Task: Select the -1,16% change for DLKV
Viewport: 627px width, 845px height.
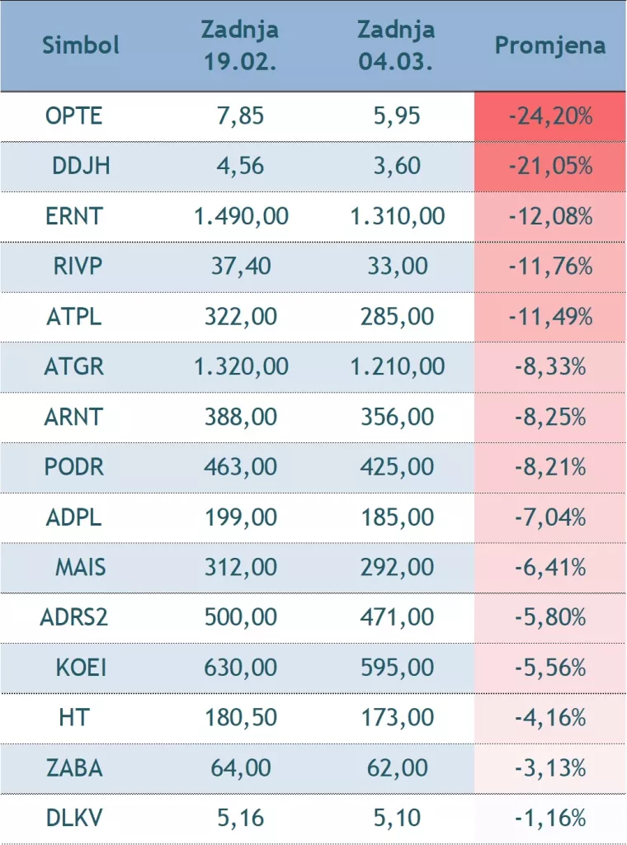Action: (x=549, y=819)
